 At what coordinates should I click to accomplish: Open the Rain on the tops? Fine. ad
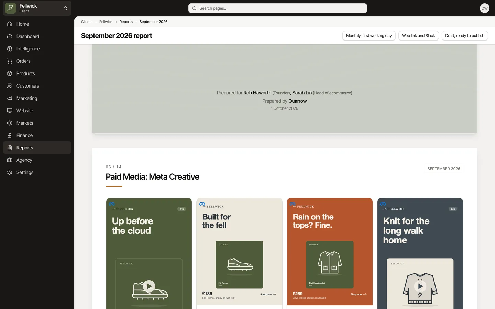click(x=330, y=252)
